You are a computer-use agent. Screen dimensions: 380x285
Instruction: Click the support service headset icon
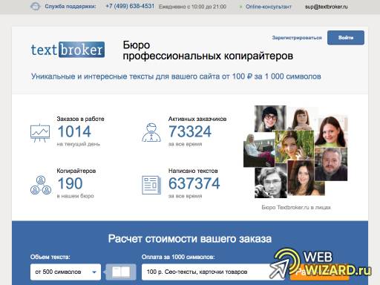(35, 7)
